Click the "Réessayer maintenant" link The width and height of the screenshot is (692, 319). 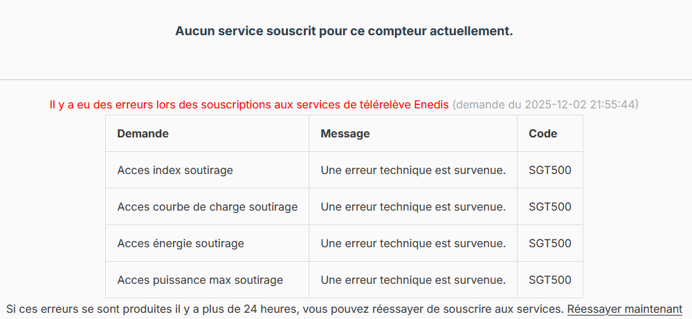pos(624,309)
